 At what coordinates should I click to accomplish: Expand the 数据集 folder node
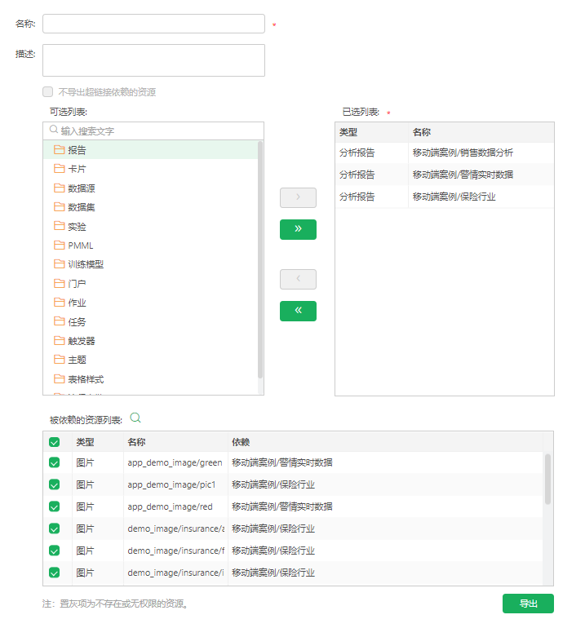click(82, 207)
